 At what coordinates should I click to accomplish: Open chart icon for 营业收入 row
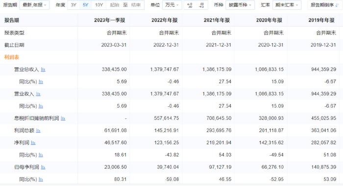pos(38,94)
